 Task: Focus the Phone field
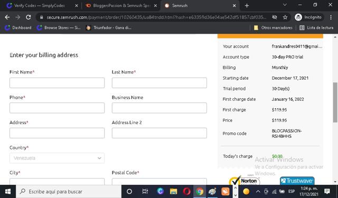coord(57,108)
